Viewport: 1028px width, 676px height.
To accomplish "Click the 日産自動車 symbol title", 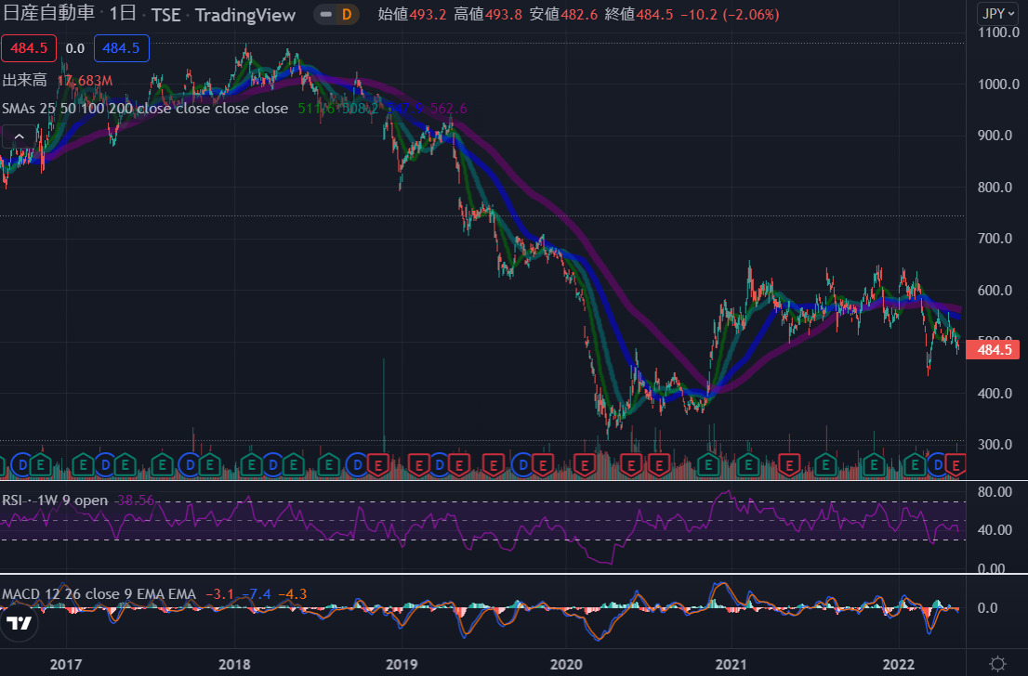I will (48, 13).
